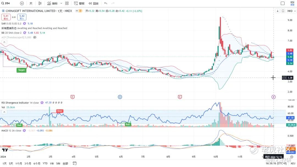Select the 5天 time range
Image resolution: width=297 pixels, height=167 pixels.
pos(11,163)
